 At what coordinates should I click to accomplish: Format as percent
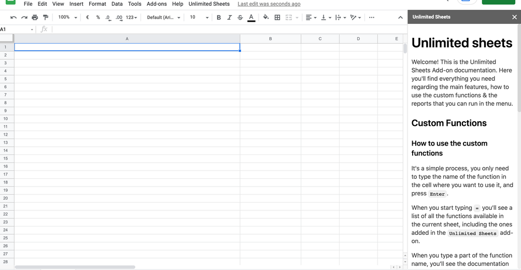point(98,17)
